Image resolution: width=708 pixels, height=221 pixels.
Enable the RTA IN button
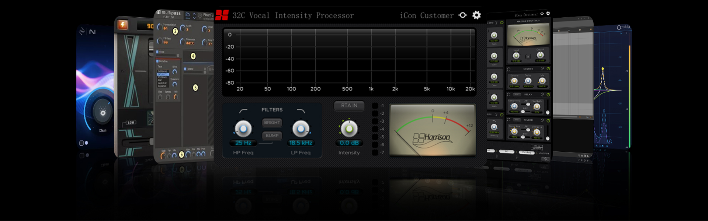point(349,105)
